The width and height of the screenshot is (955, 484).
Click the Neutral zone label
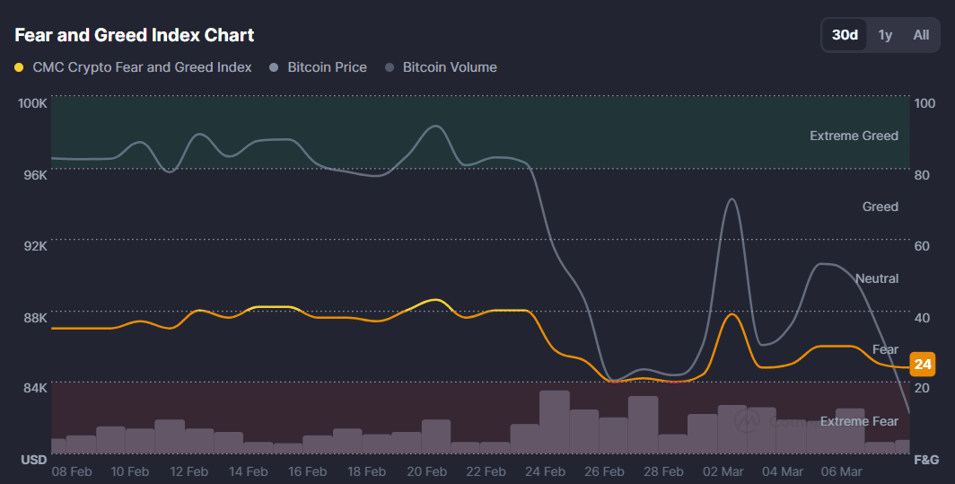876,278
